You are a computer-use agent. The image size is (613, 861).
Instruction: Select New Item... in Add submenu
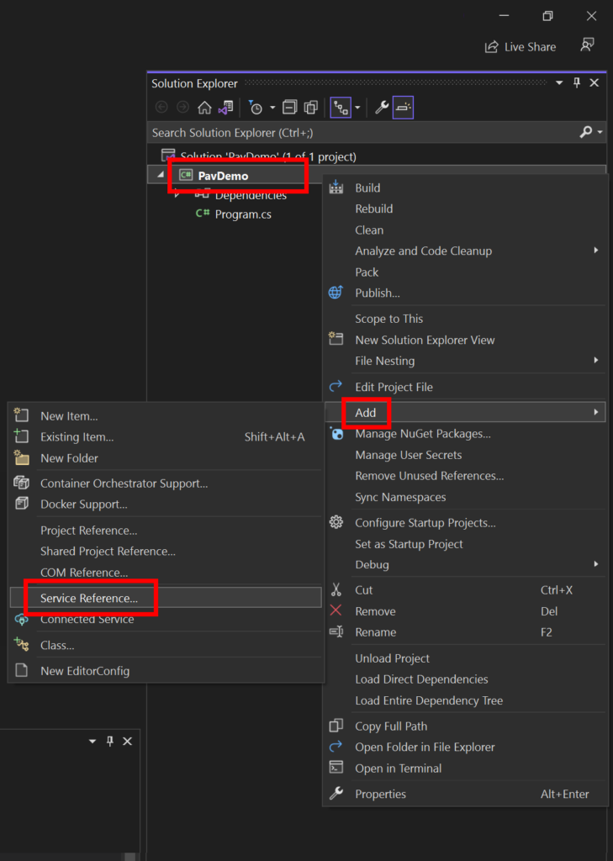69,416
